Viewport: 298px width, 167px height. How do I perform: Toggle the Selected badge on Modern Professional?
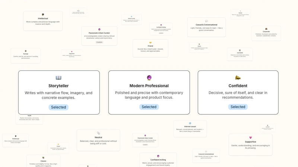point(149,107)
